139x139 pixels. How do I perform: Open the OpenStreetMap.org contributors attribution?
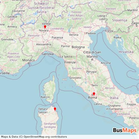pos(45,137)
